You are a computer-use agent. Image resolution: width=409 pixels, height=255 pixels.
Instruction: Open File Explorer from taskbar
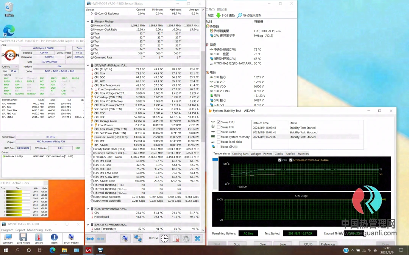[x=64, y=250]
